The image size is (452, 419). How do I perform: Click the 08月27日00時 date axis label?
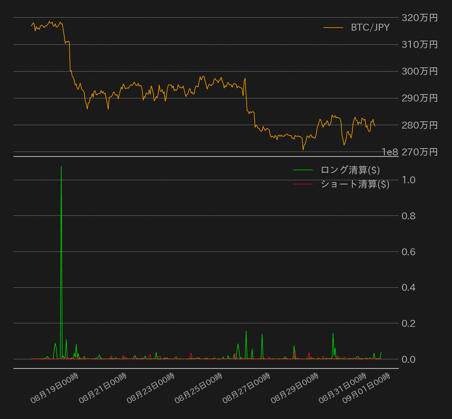pyautogui.click(x=247, y=388)
